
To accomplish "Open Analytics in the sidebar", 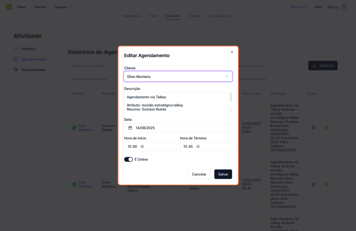I will 28,49.
